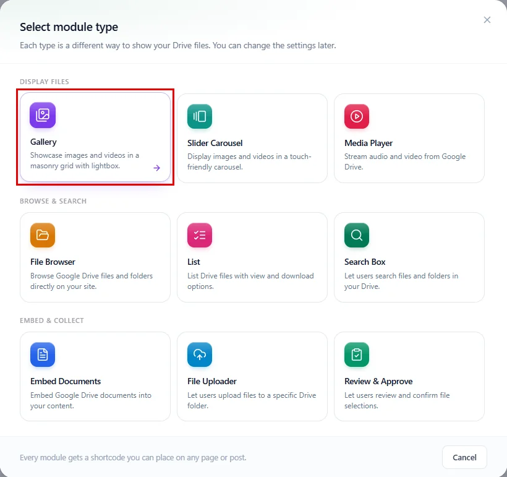Choose the List module title
The image size is (507, 477).
coord(194,262)
